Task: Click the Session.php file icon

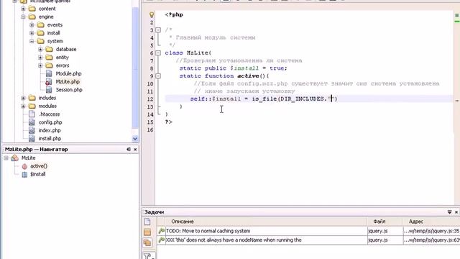Action: tap(49, 90)
